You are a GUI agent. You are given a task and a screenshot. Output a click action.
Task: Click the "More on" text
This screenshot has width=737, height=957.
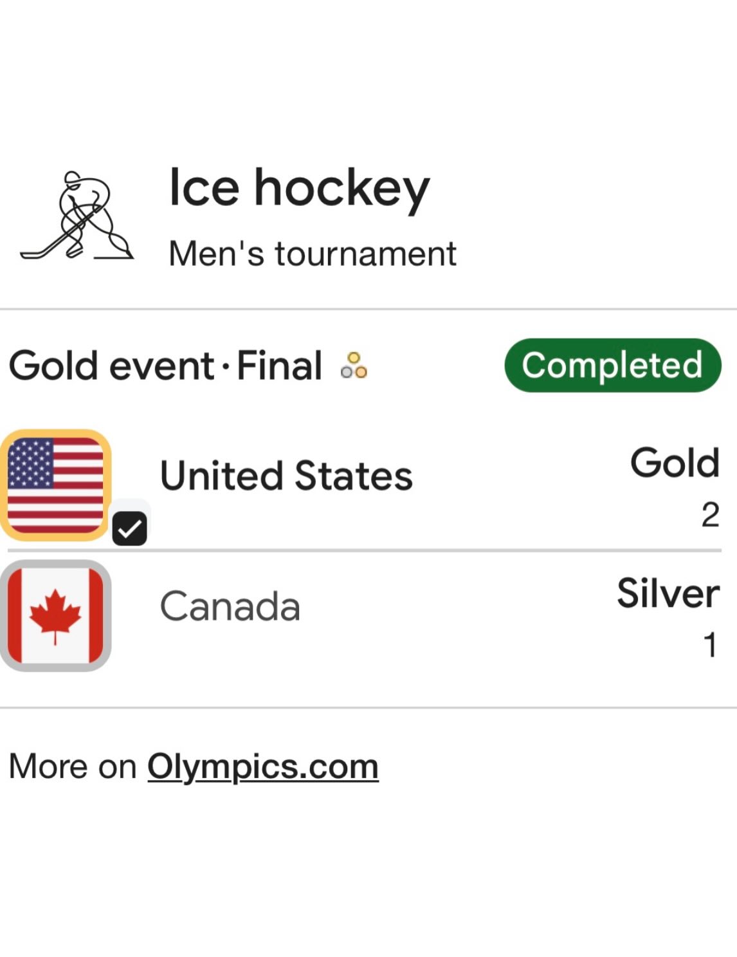pyautogui.click(x=73, y=767)
